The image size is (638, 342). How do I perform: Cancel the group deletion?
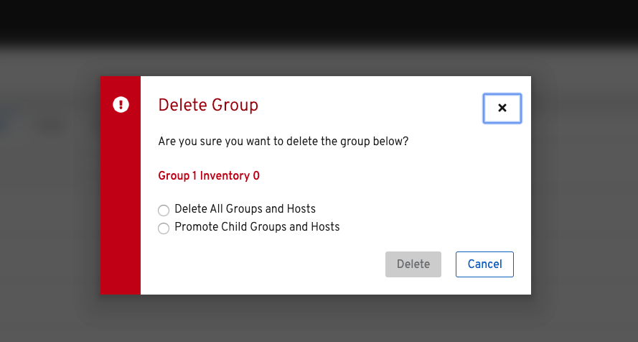coord(484,264)
